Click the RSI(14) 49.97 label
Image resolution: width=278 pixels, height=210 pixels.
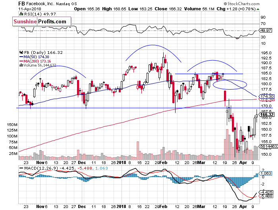40,14
